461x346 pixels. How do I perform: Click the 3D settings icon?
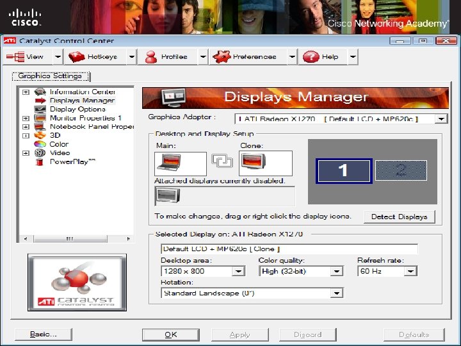click(x=40, y=135)
